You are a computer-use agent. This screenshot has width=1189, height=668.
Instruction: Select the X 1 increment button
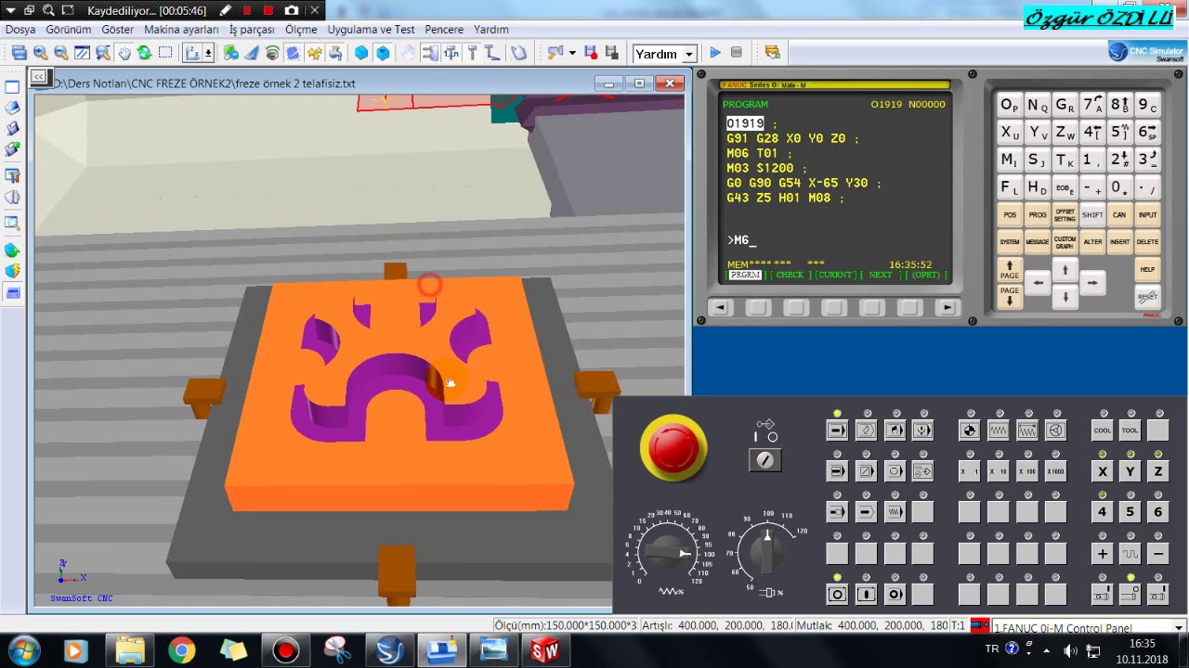pos(970,471)
